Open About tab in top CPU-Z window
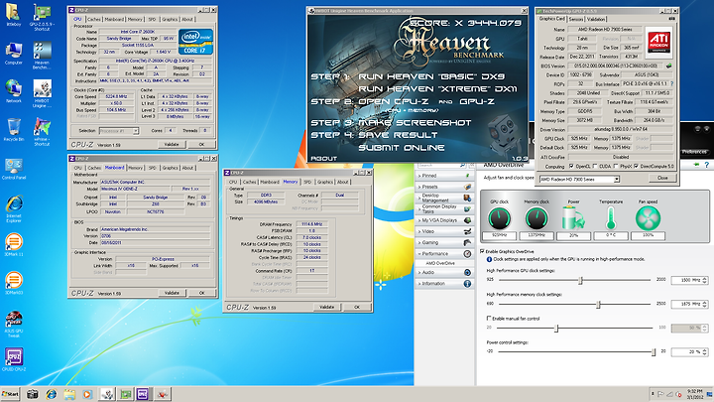This screenshot has height=402, width=714. point(187,19)
